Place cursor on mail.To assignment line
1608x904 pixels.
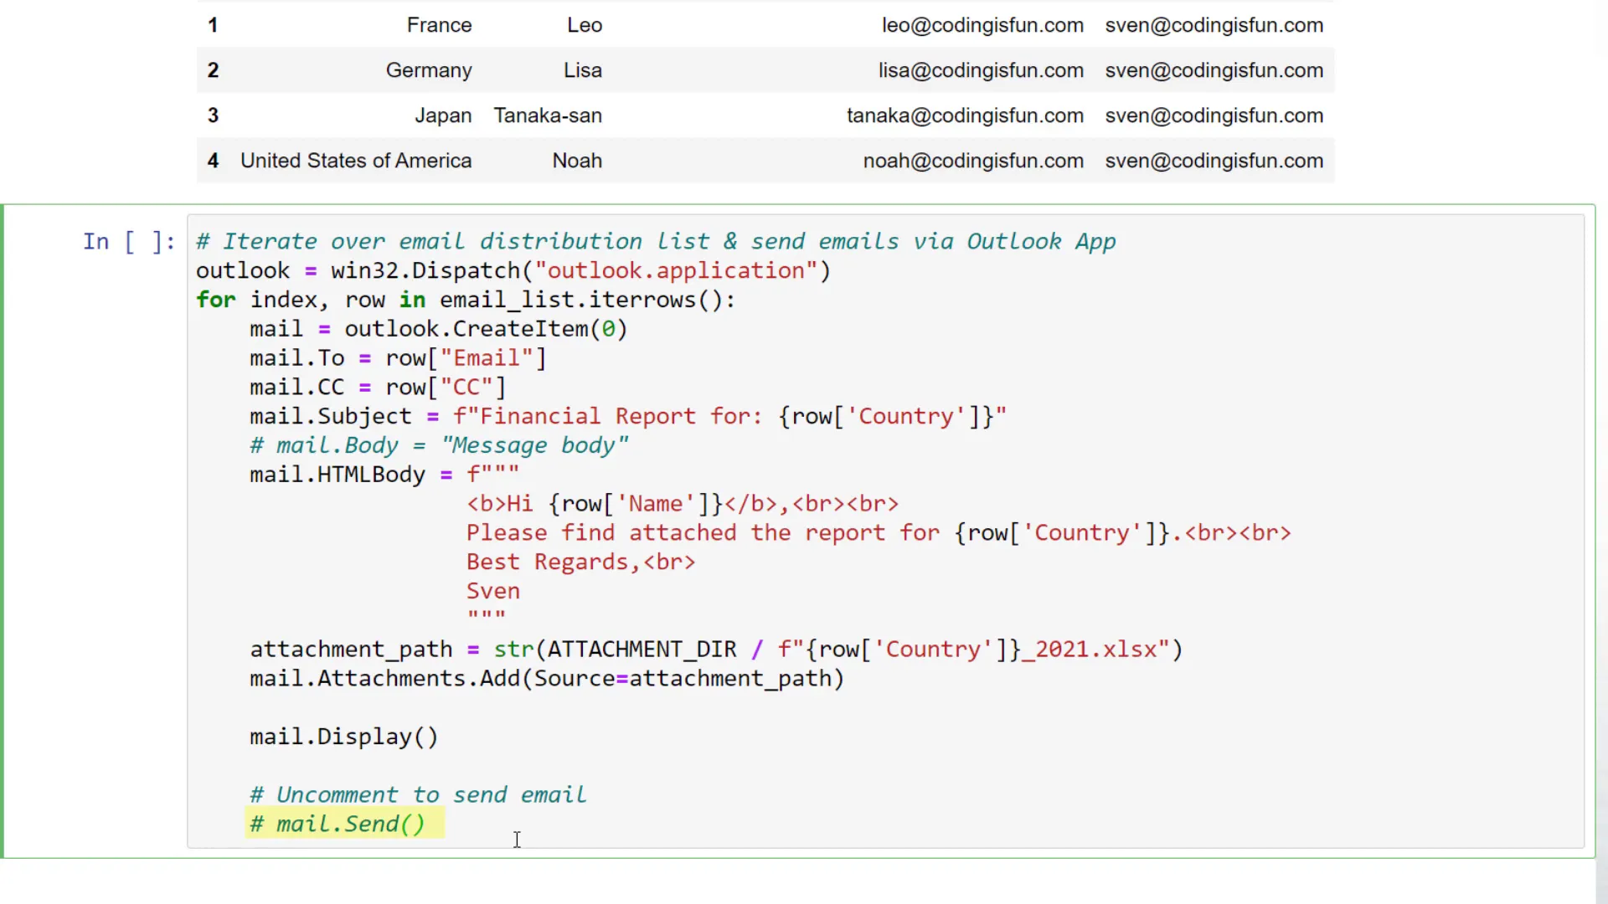[397, 358]
